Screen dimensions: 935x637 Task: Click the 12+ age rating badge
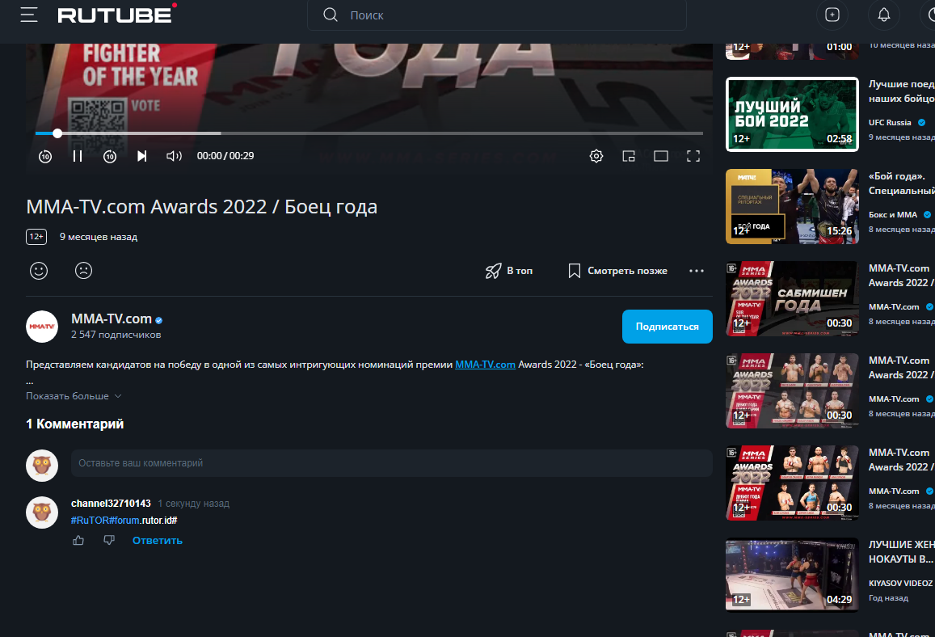tap(36, 237)
